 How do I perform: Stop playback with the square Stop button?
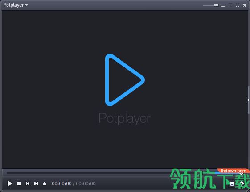[x=19, y=184]
